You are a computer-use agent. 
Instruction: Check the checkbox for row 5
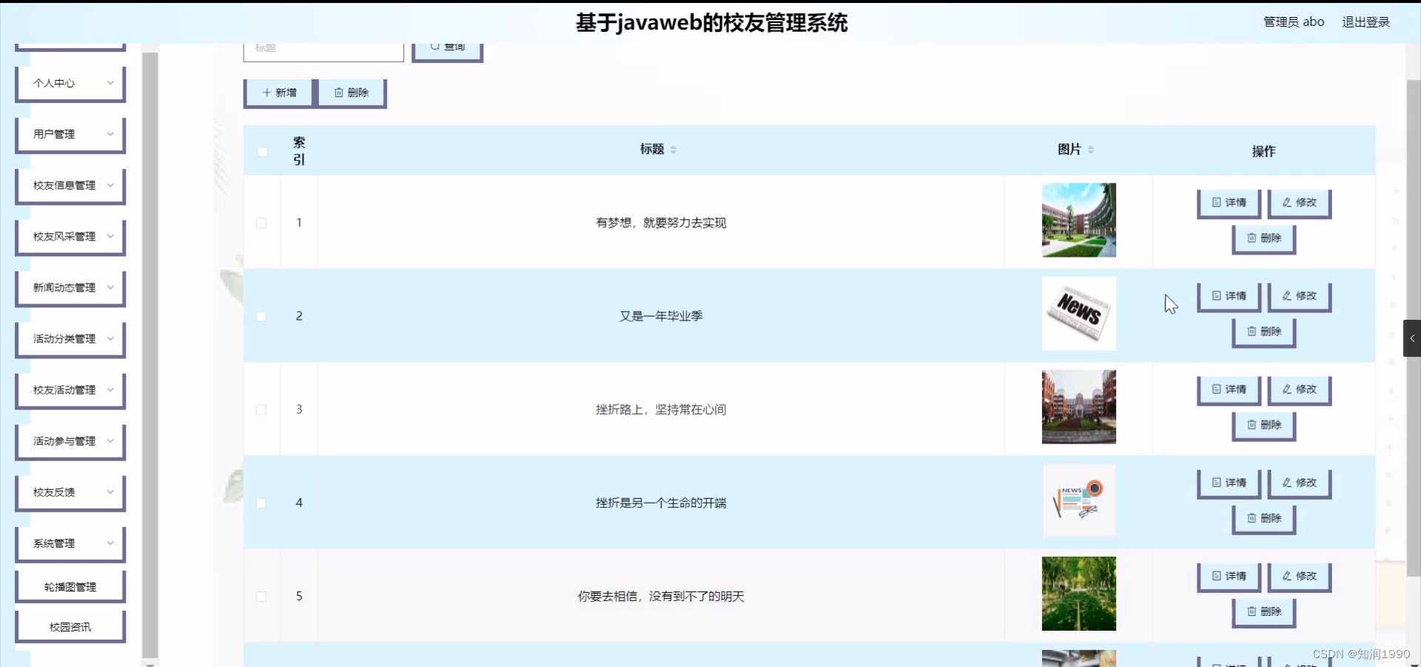tap(261, 597)
